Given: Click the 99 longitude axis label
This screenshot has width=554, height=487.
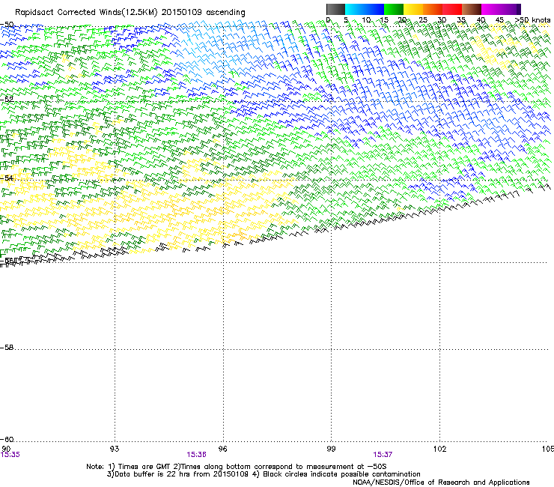Looking at the screenshot, I should [331, 449].
